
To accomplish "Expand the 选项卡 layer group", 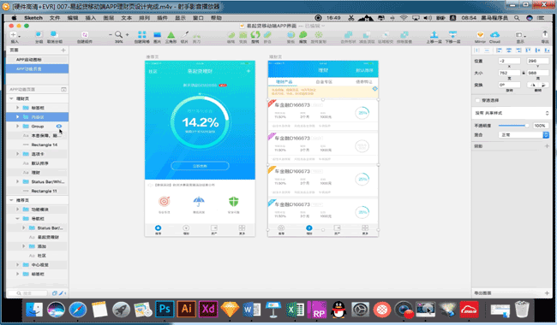I will pos(17,154).
